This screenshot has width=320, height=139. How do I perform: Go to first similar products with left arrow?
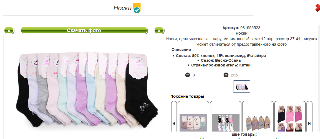[x=174, y=123]
